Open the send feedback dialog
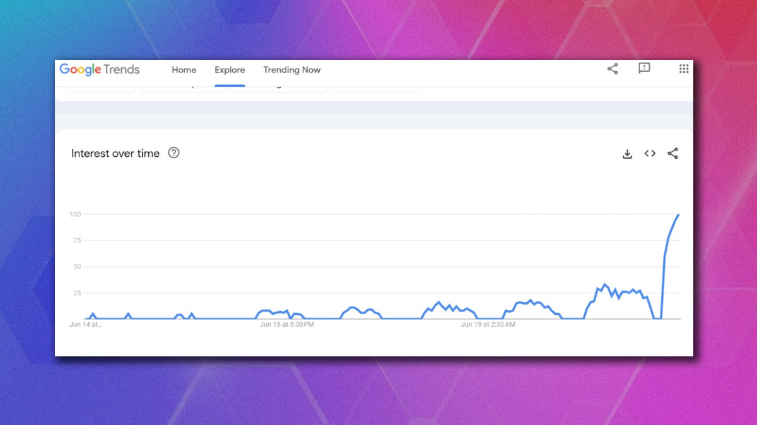757x425 pixels. pyautogui.click(x=644, y=69)
